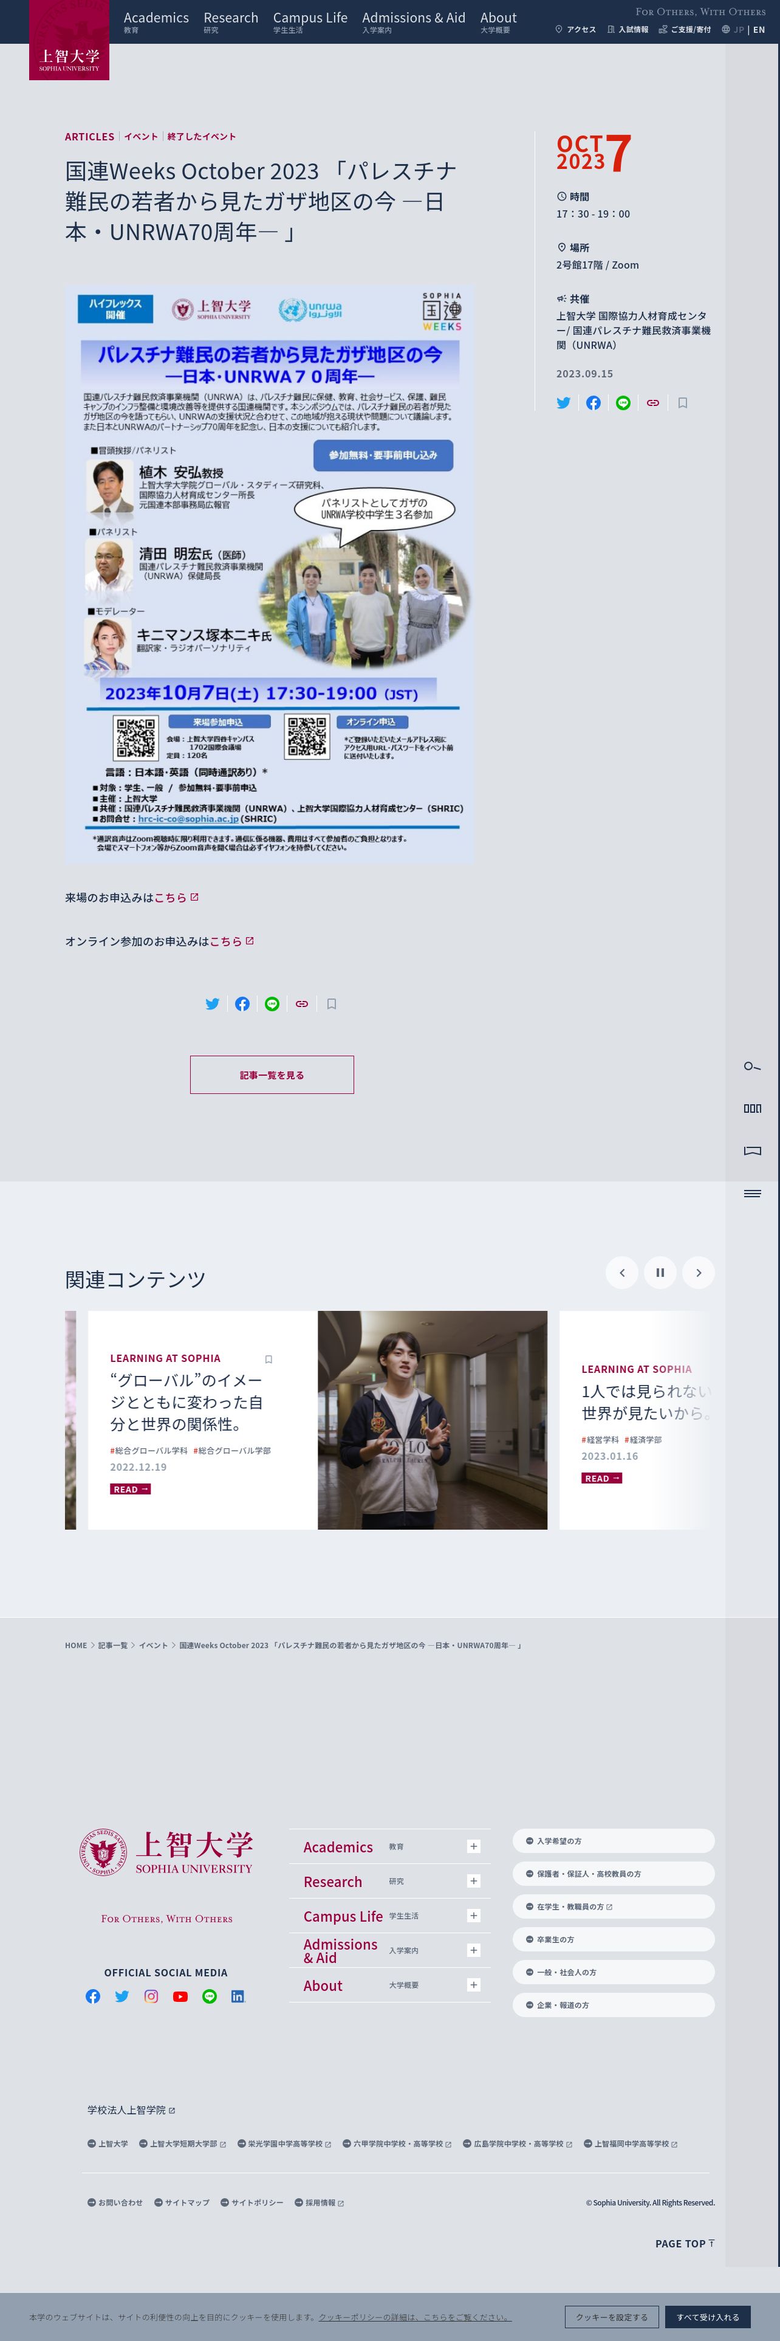This screenshot has width=780, height=2341.
Task: Open the bookmarks flag icon in right rail
Action: tap(752, 1150)
